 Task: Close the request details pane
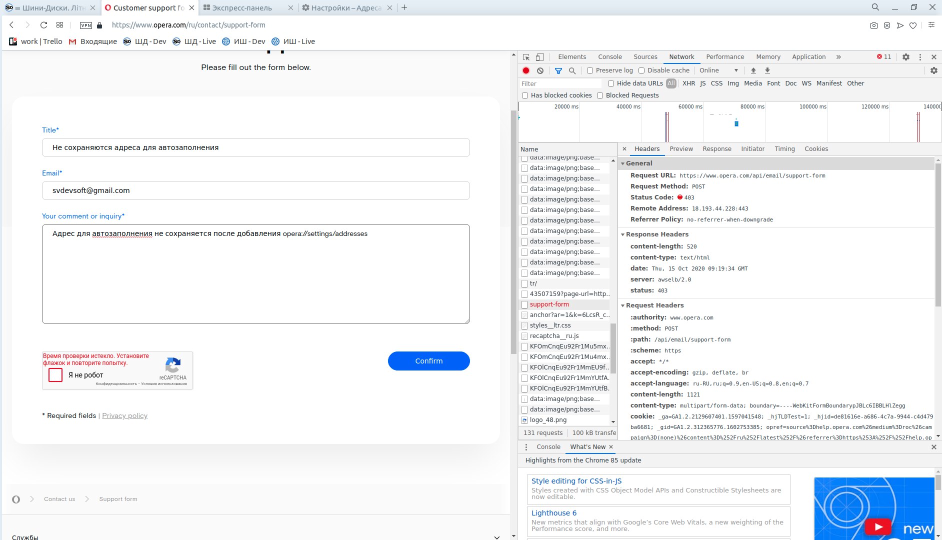(624, 149)
